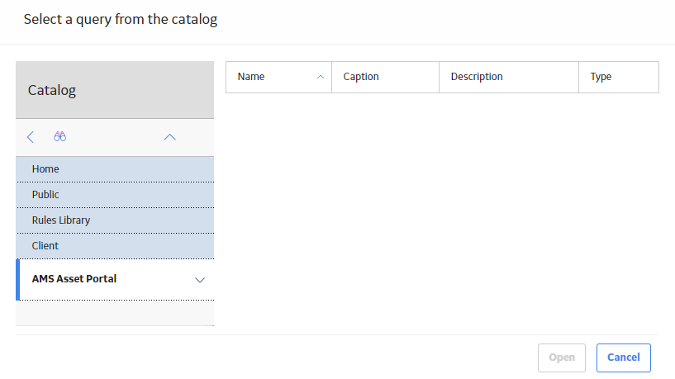Click the Type column header

(x=619, y=77)
